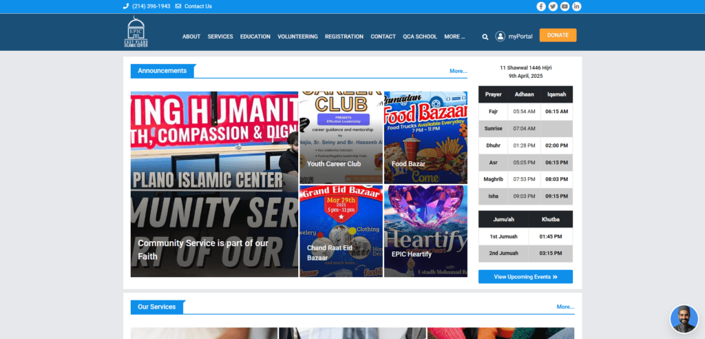Go to QCA SCHOOL menu item
This screenshot has width=705, height=339.
point(420,37)
